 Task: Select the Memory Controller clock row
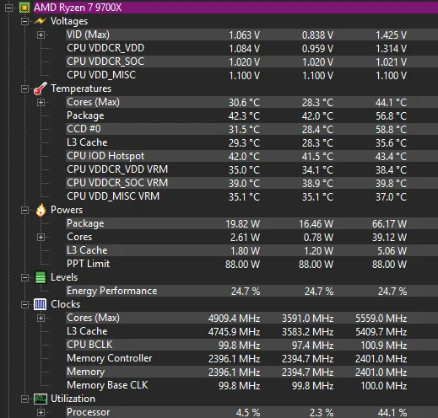pyautogui.click(x=251, y=358)
